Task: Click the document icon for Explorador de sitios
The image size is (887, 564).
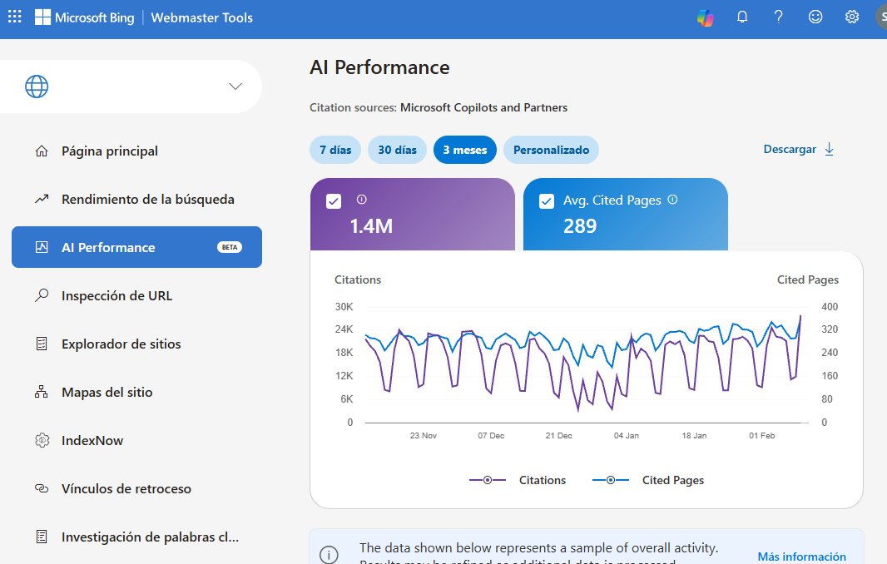Action: 42,344
